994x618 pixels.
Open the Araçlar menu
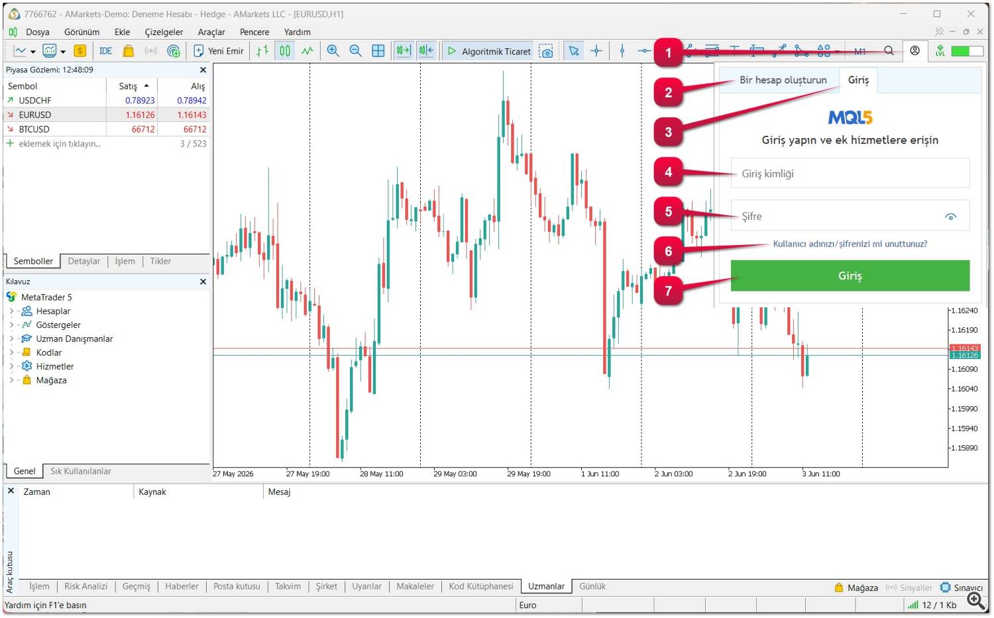click(211, 32)
